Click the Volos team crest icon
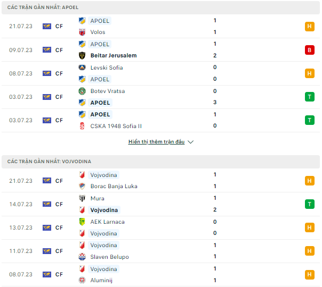Viewport: 322px width, 287px height. pos(82,32)
